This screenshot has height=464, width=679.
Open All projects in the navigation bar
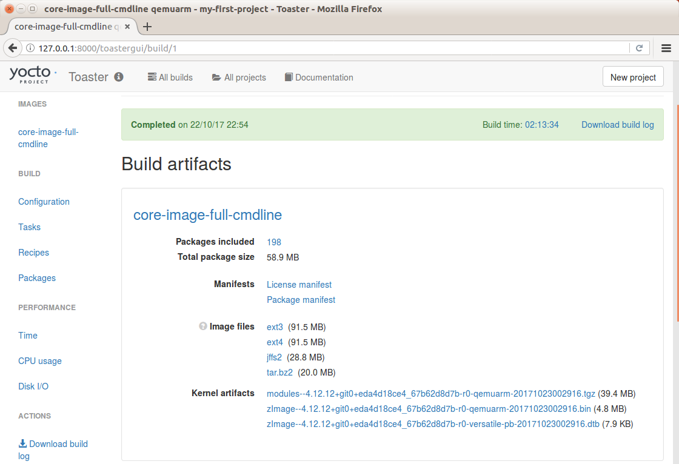(x=239, y=78)
